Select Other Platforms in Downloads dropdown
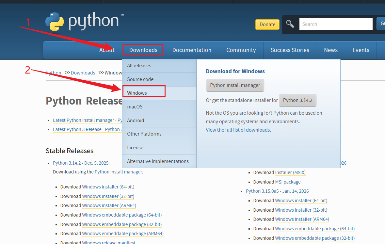This screenshot has height=244, width=385. point(159,134)
